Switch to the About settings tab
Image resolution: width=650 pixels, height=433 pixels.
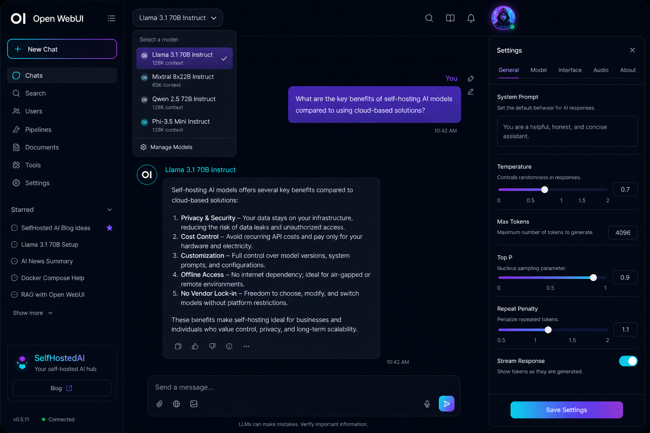628,70
